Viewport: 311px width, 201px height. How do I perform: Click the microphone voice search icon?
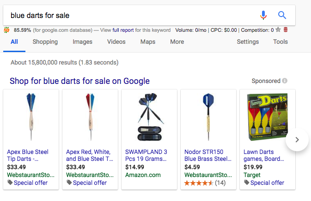click(x=263, y=15)
